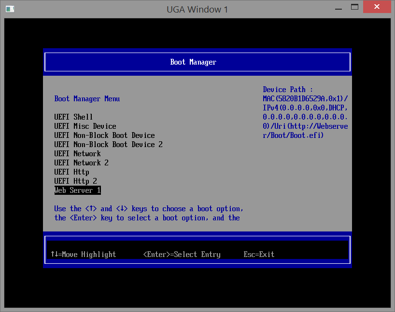This screenshot has width=395, height=312.
Task: Select UEFI Non-Block Boot Device (first entry)
Action: tap(104, 136)
